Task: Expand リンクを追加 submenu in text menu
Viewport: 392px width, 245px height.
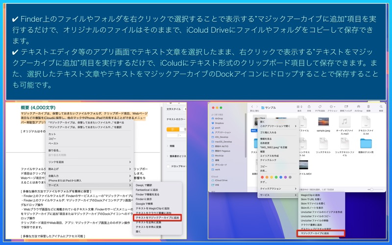Action: click(90, 162)
